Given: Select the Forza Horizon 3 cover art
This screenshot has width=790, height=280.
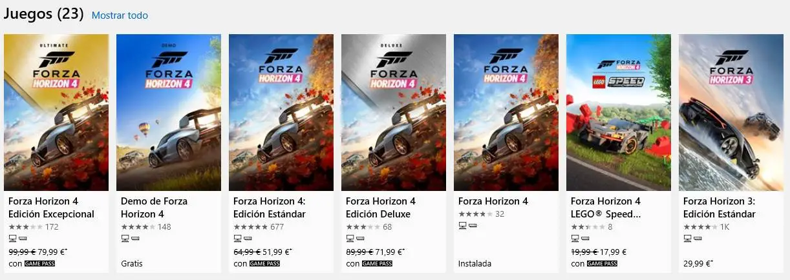Looking at the screenshot, I should (731, 112).
